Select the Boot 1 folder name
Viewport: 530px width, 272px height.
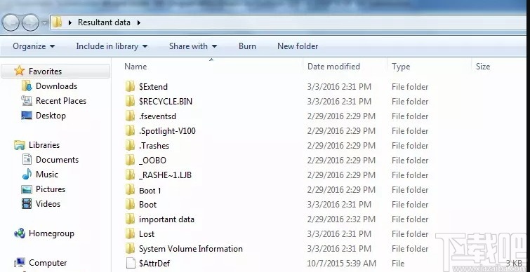pos(150,191)
